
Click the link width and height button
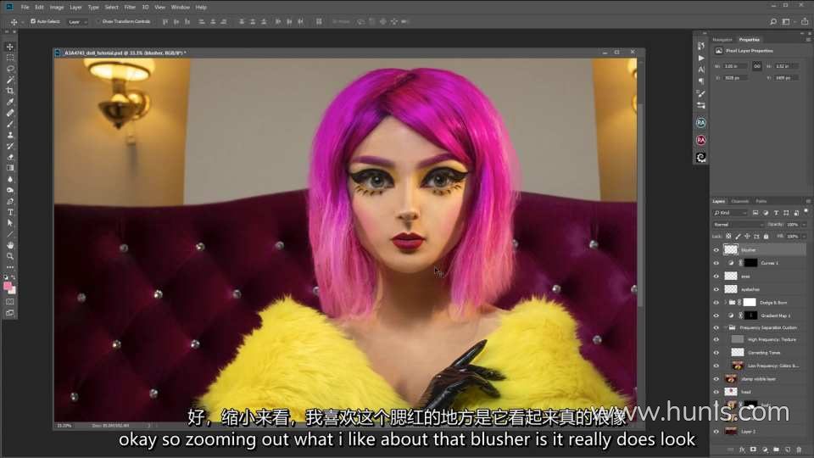pyautogui.click(x=757, y=66)
